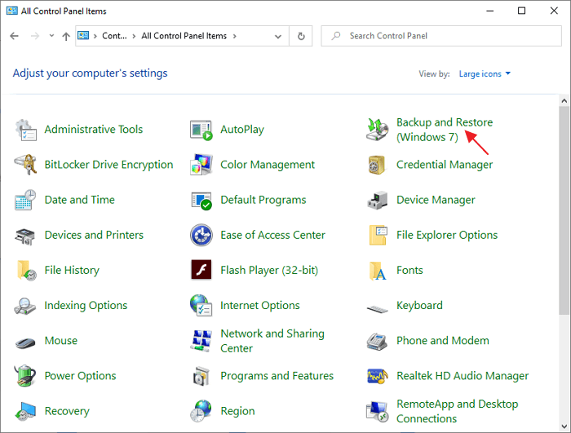Open the Mouse icon
The width and height of the screenshot is (571, 433).
point(25,342)
